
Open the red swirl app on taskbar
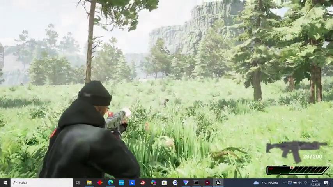pos(143,183)
